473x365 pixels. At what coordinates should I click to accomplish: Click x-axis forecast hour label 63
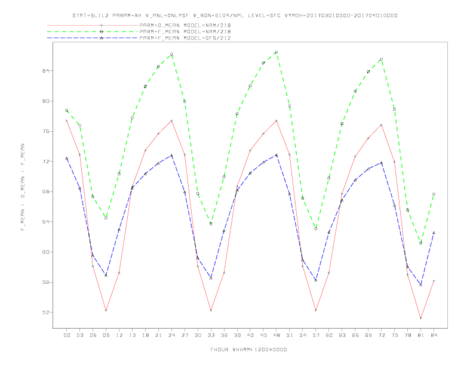pos(342,335)
